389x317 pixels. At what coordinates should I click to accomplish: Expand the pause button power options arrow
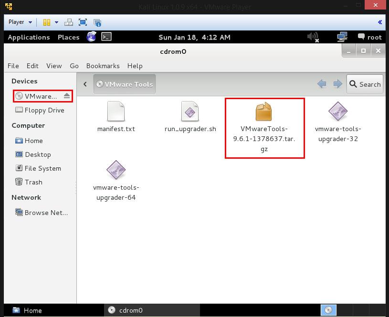(57, 22)
